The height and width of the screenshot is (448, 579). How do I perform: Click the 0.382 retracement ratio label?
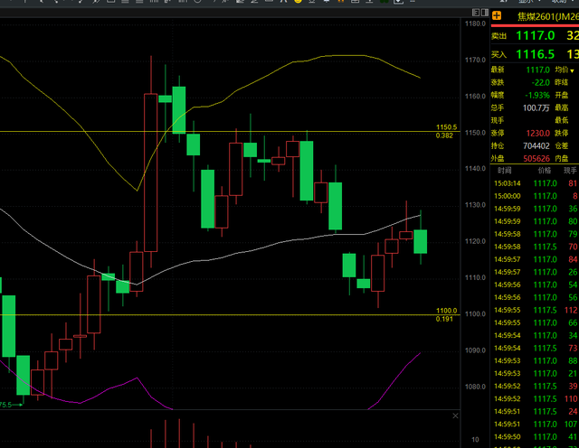[x=444, y=135]
